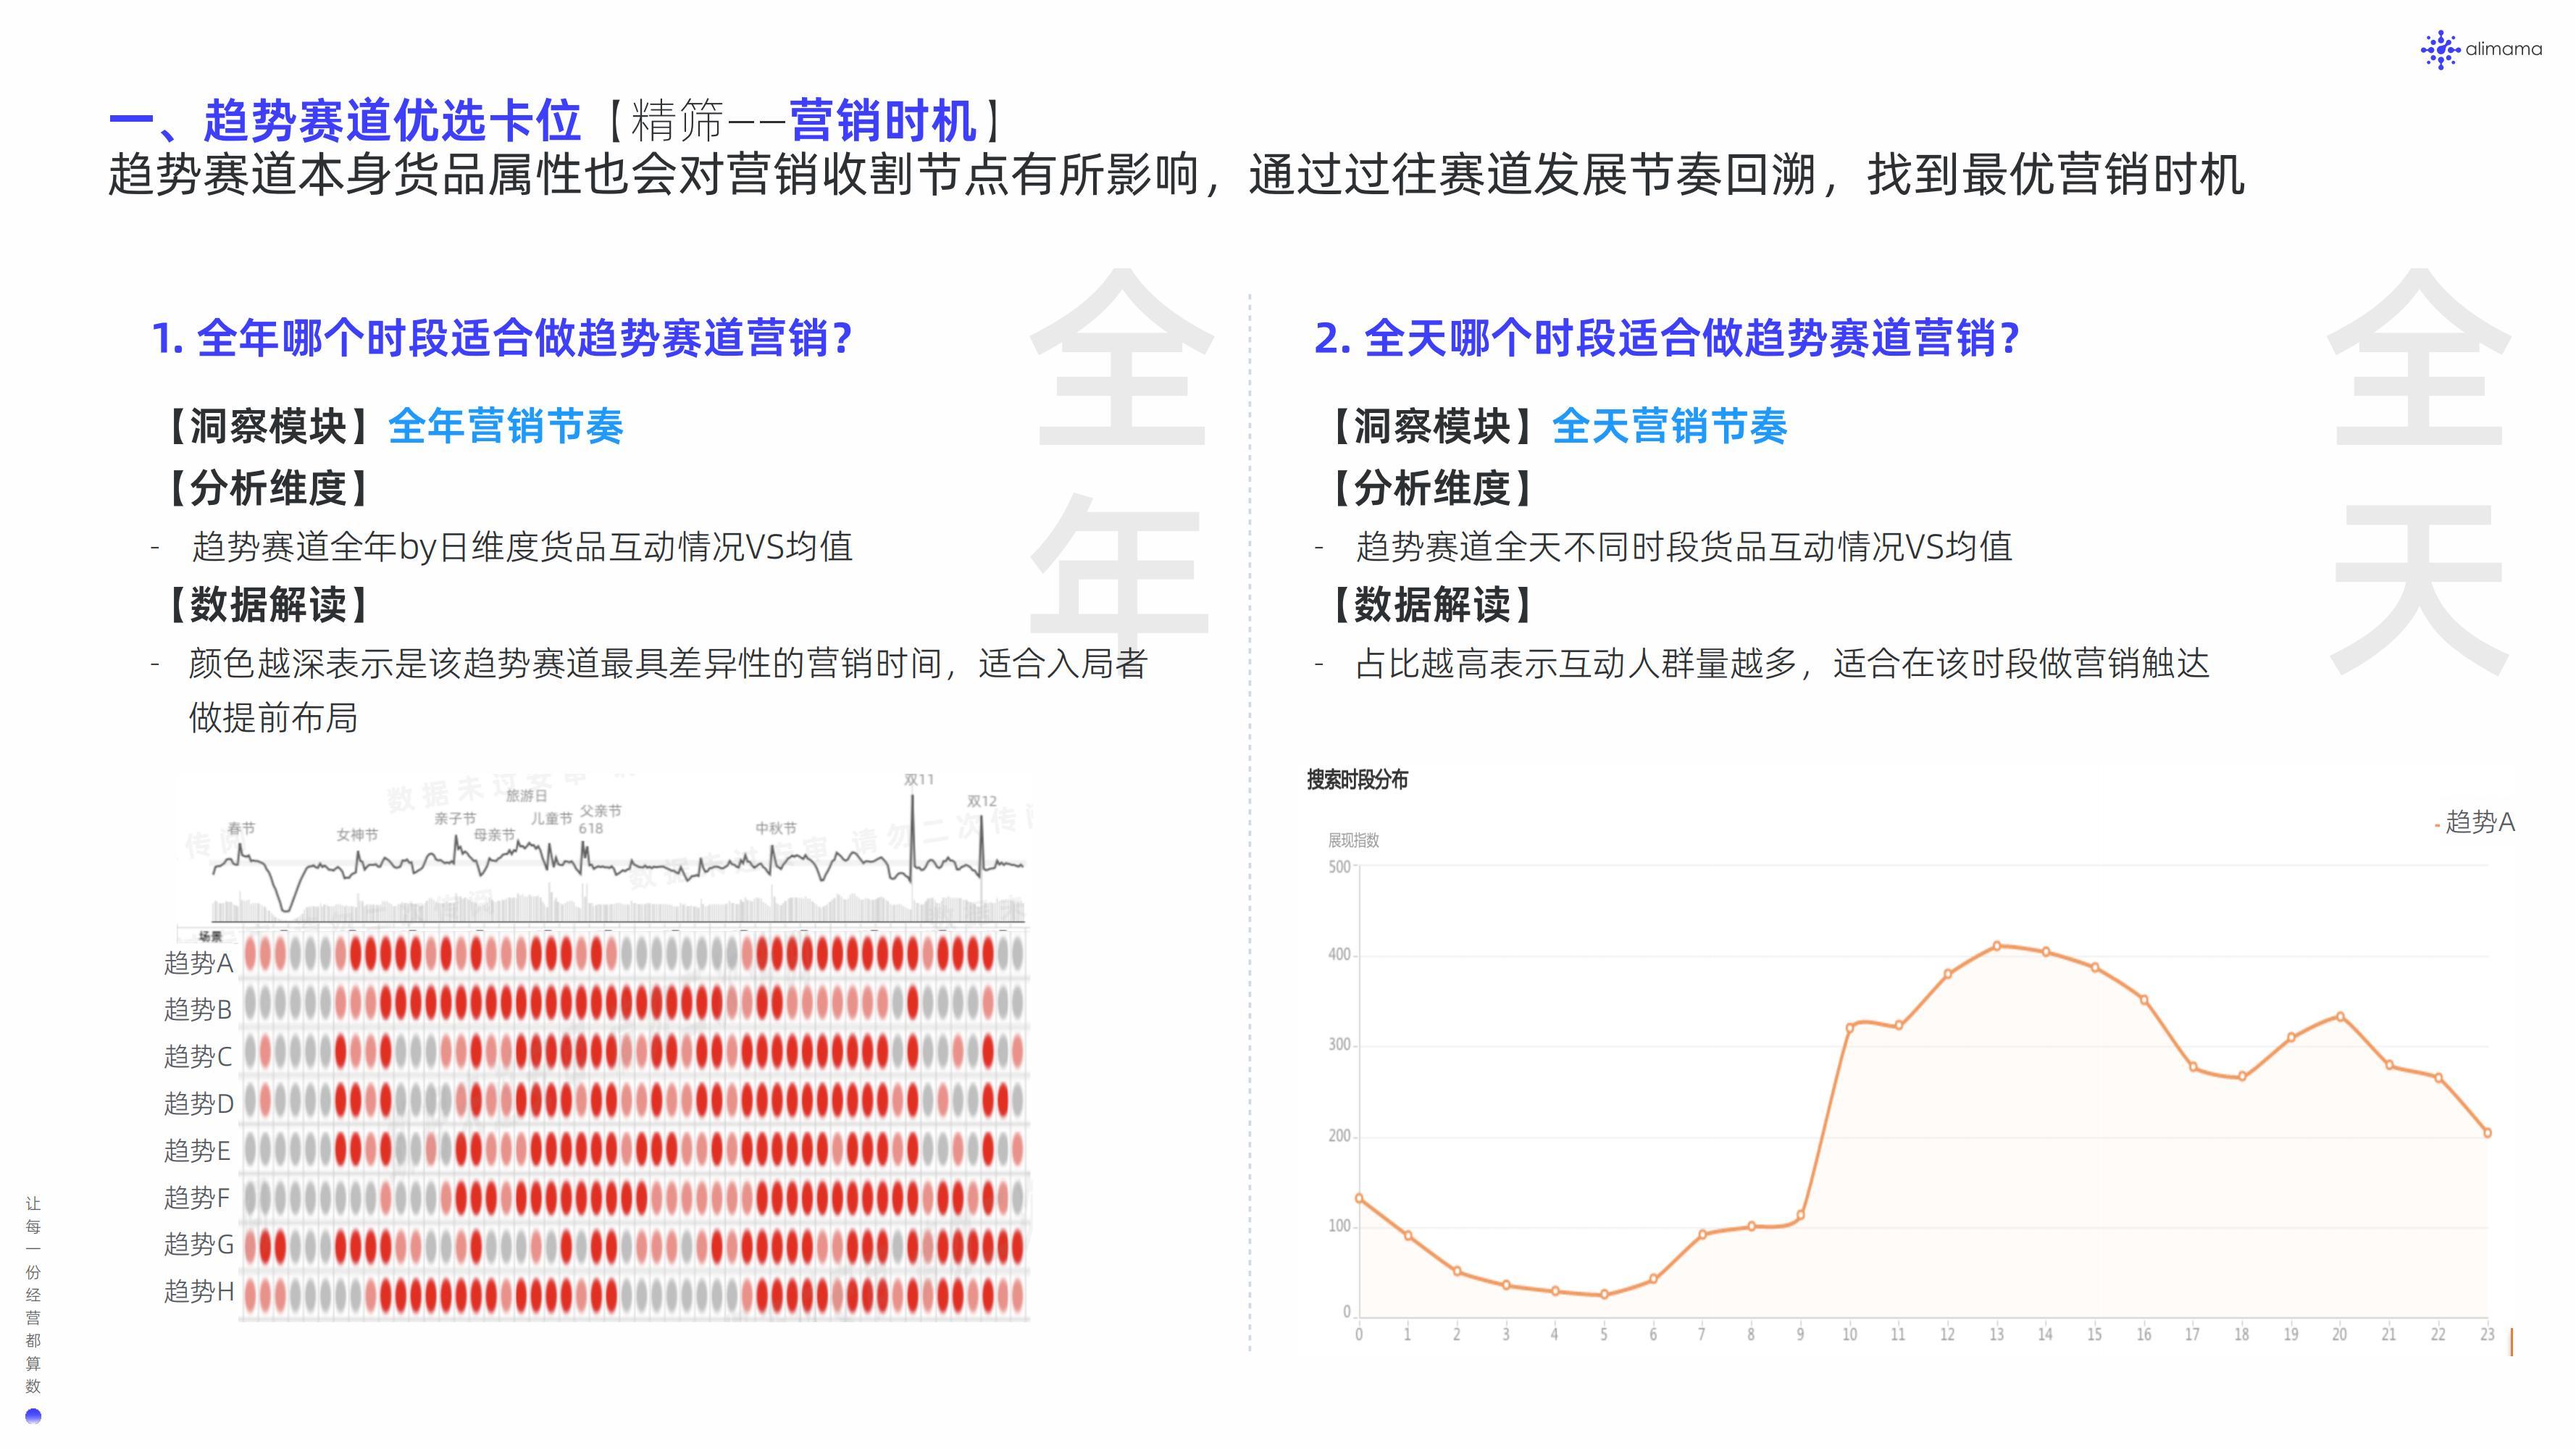Click the 100 value on the y-axis
Viewport: 2576px width, 1449px height.
click(1339, 1226)
